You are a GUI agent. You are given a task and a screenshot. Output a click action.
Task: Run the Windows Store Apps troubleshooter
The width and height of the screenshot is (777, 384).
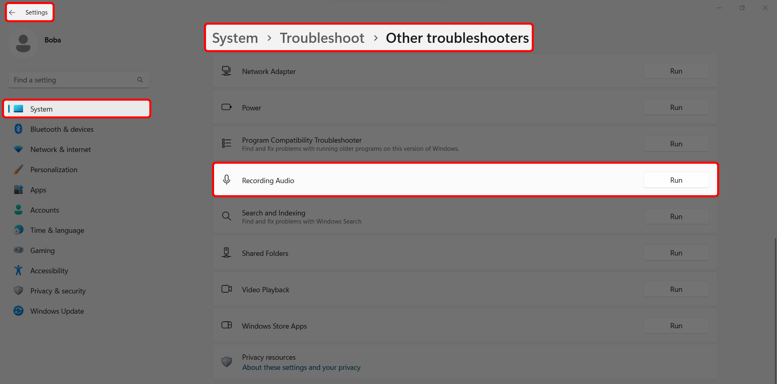pos(676,326)
